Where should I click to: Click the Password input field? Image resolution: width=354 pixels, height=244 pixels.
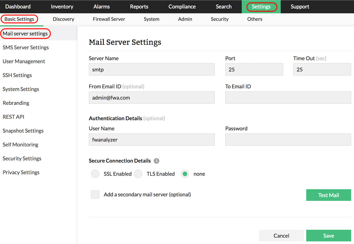click(288, 140)
